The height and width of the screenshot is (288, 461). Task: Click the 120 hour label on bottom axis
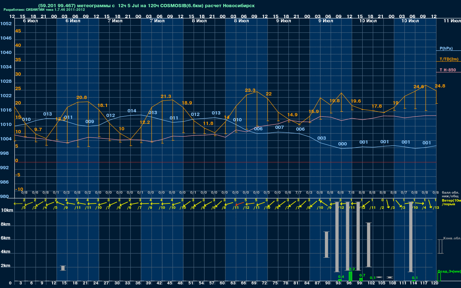[x=435, y=283]
